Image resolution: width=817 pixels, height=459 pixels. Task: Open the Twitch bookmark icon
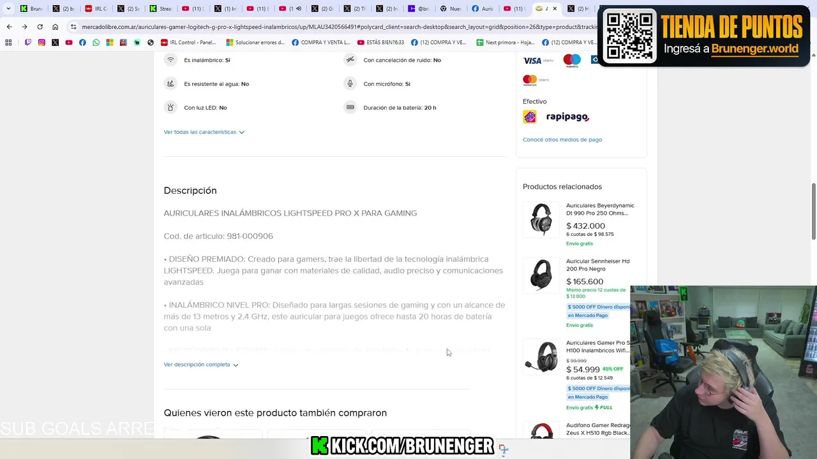[x=28, y=43]
